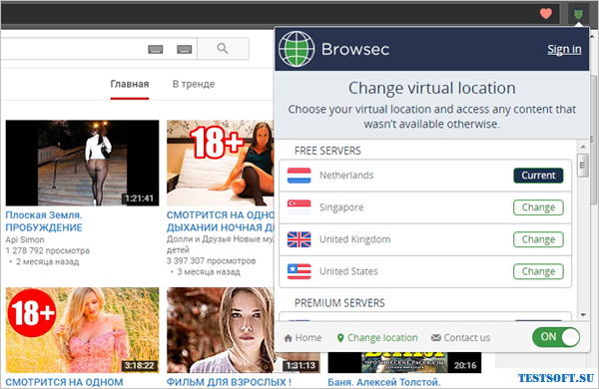Click the Current button for Netherlands

(x=538, y=176)
